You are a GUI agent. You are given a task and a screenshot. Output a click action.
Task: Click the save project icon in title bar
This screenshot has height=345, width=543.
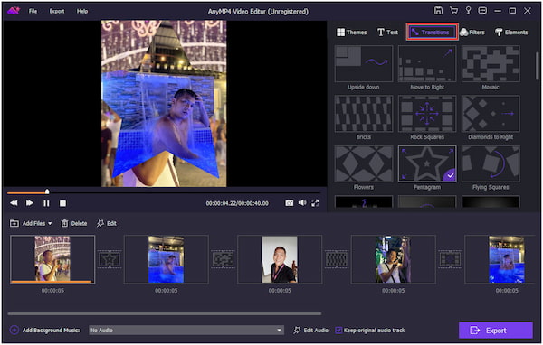(x=438, y=11)
